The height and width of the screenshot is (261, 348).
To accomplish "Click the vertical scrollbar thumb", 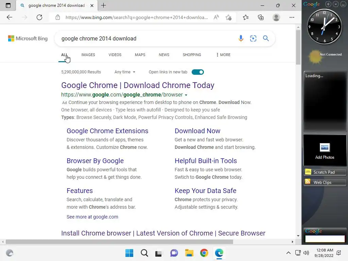I will pyautogui.click(x=298, y=47).
